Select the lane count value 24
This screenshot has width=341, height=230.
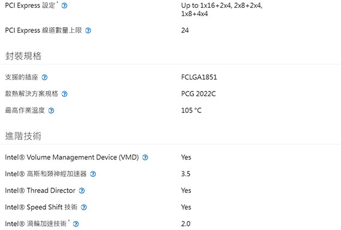pyautogui.click(x=185, y=30)
